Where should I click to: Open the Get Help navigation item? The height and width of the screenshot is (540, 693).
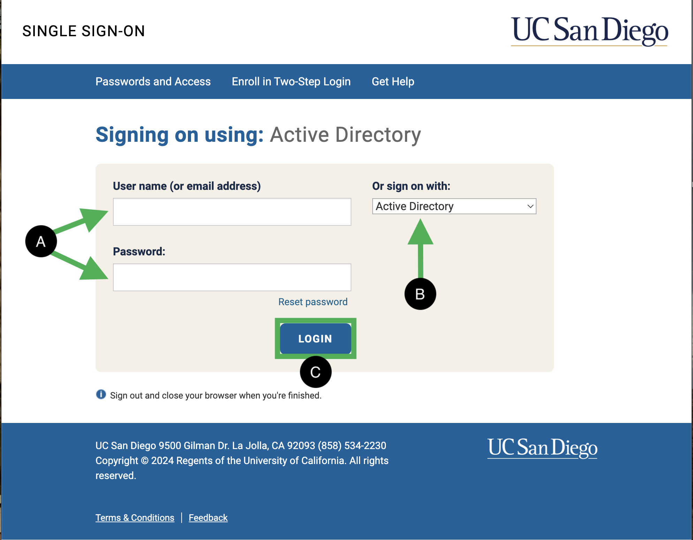(x=393, y=82)
